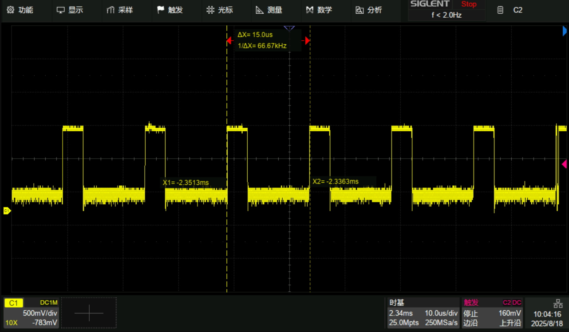Image resolution: width=569 pixels, height=332 pixels.
Task: Click the gear icon beside 功能
Action: click(x=11, y=10)
